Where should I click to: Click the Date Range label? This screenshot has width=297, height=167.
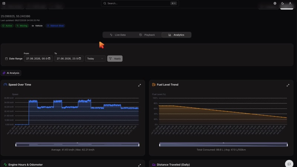16,59
